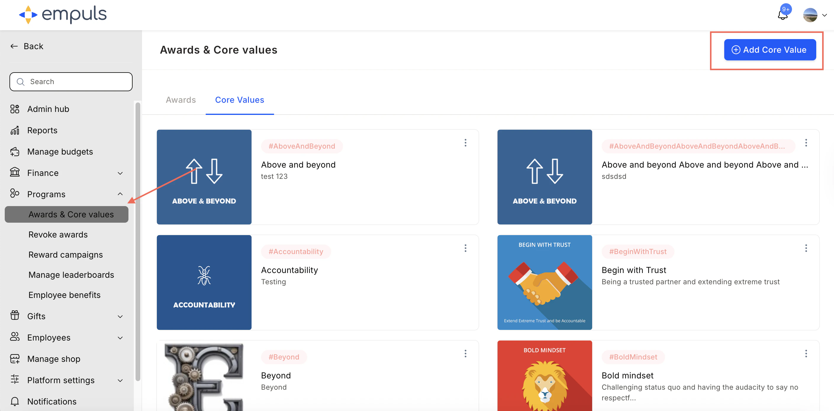Expand the Gifts section chevron

click(120, 317)
